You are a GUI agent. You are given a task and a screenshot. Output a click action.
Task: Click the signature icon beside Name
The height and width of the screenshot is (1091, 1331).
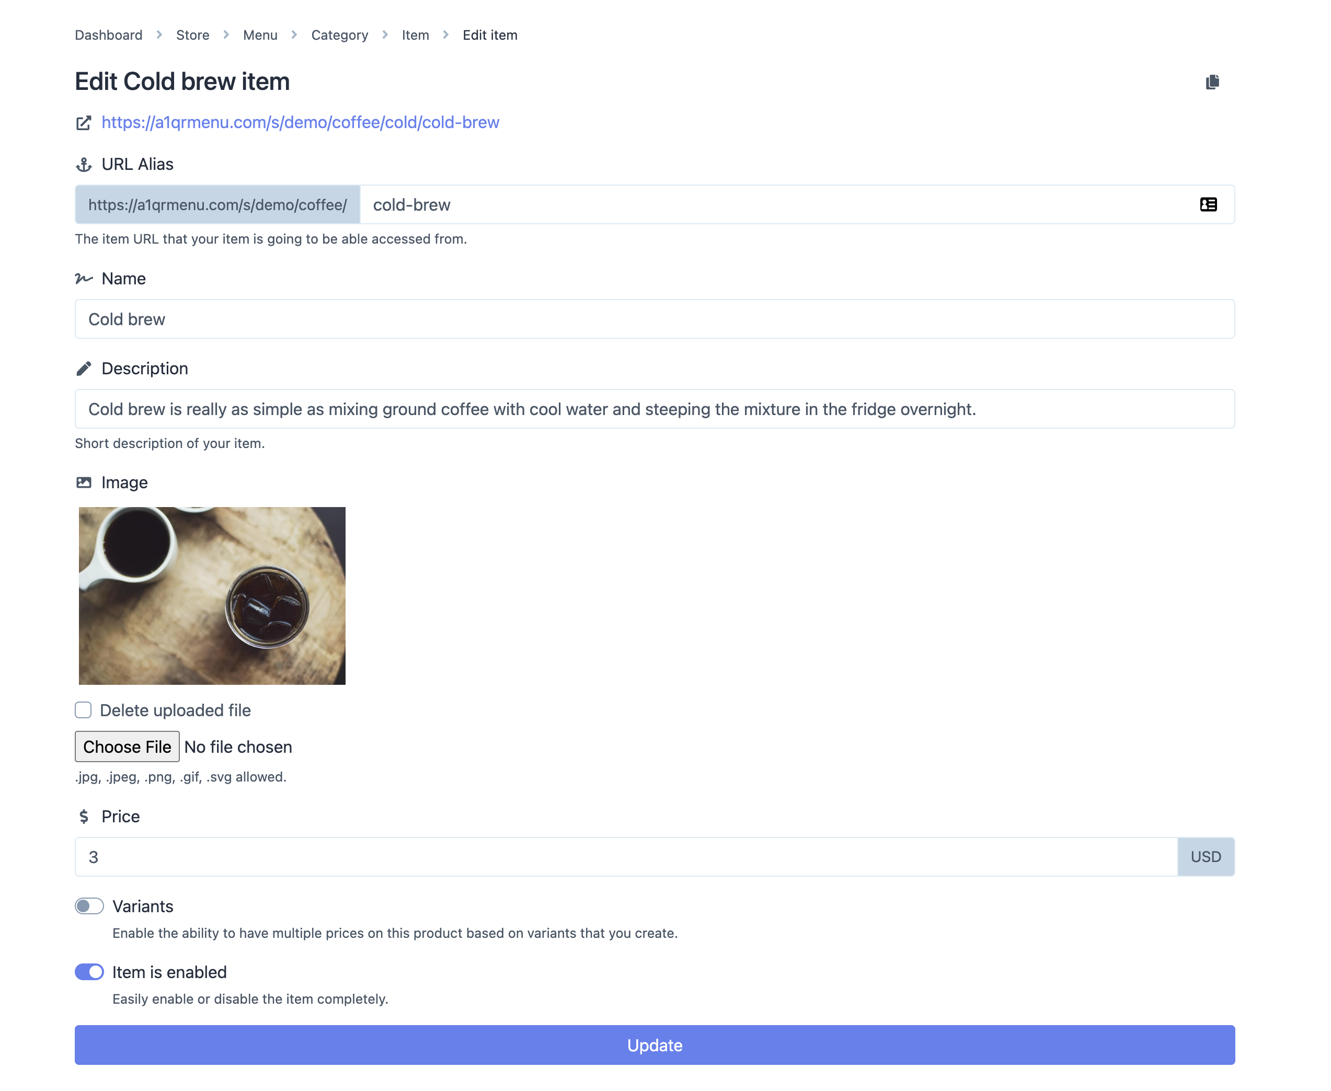tap(84, 279)
